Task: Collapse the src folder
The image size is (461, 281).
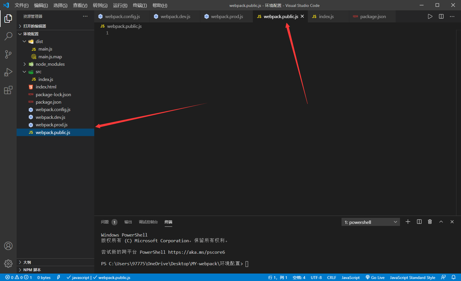Action: coord(55,72)
